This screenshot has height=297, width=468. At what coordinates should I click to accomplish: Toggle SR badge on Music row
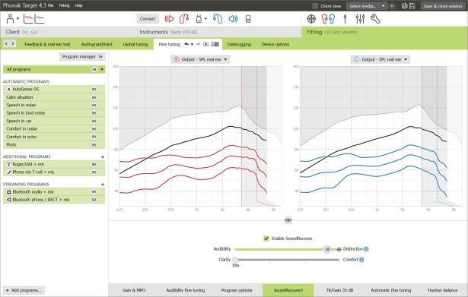tap(94, 145)
